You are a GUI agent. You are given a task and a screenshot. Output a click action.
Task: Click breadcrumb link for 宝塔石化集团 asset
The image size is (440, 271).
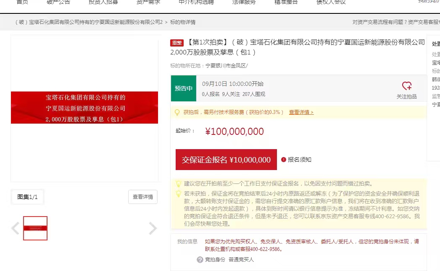(89, 22)
